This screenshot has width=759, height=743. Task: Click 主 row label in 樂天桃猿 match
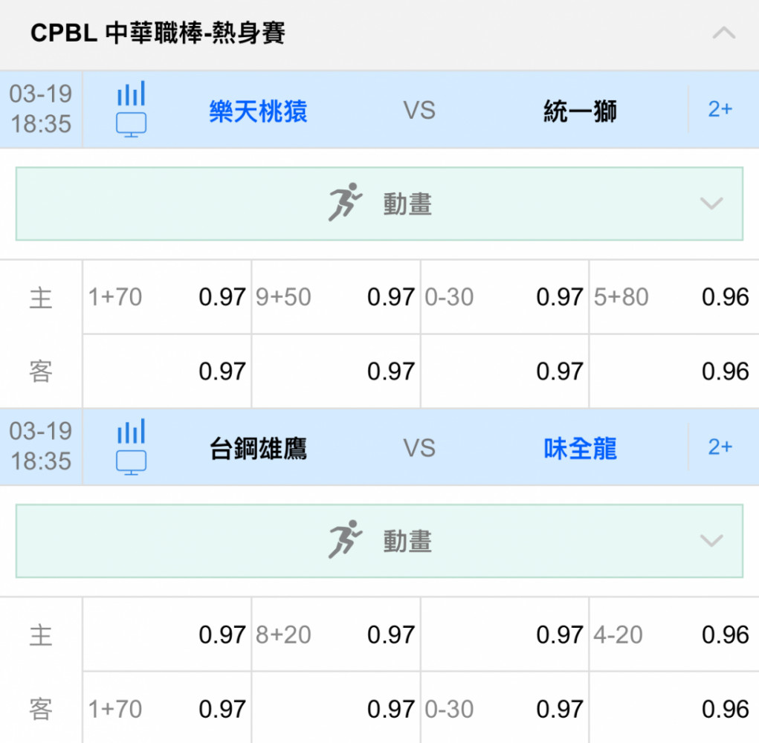coord(41,297)
